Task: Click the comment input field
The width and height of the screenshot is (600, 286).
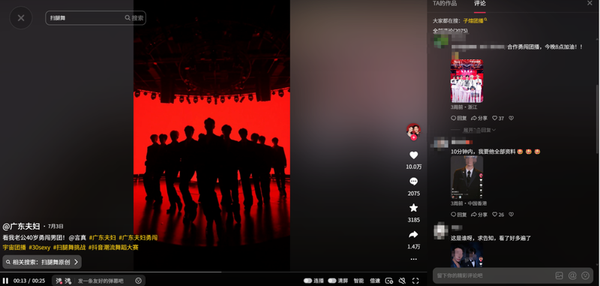Action: (x=493, y=275)
